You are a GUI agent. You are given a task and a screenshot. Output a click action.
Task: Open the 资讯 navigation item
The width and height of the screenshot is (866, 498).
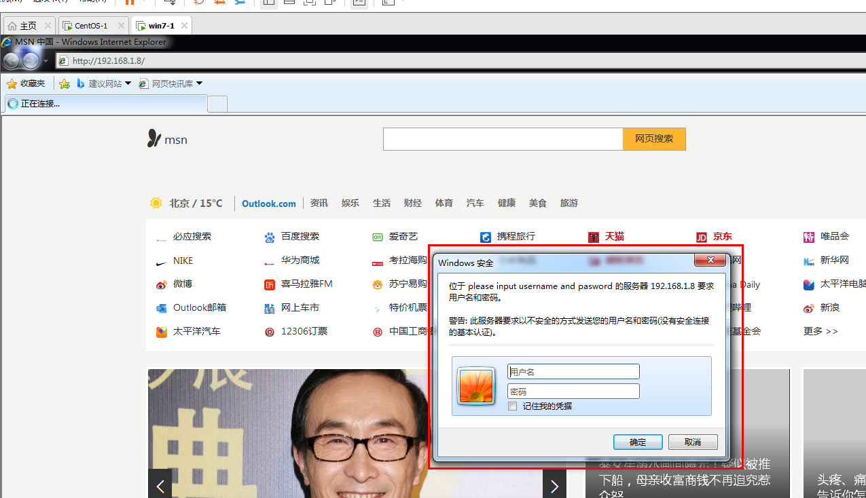pos(319,203)
